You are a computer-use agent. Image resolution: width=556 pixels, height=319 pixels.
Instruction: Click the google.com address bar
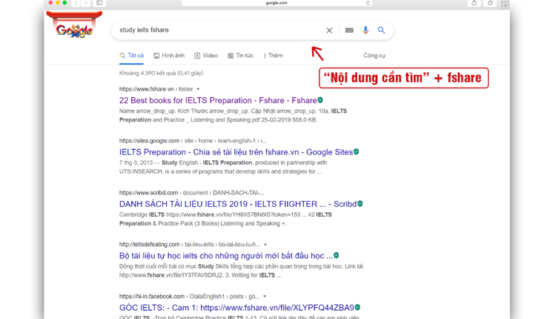coord(277,3)
